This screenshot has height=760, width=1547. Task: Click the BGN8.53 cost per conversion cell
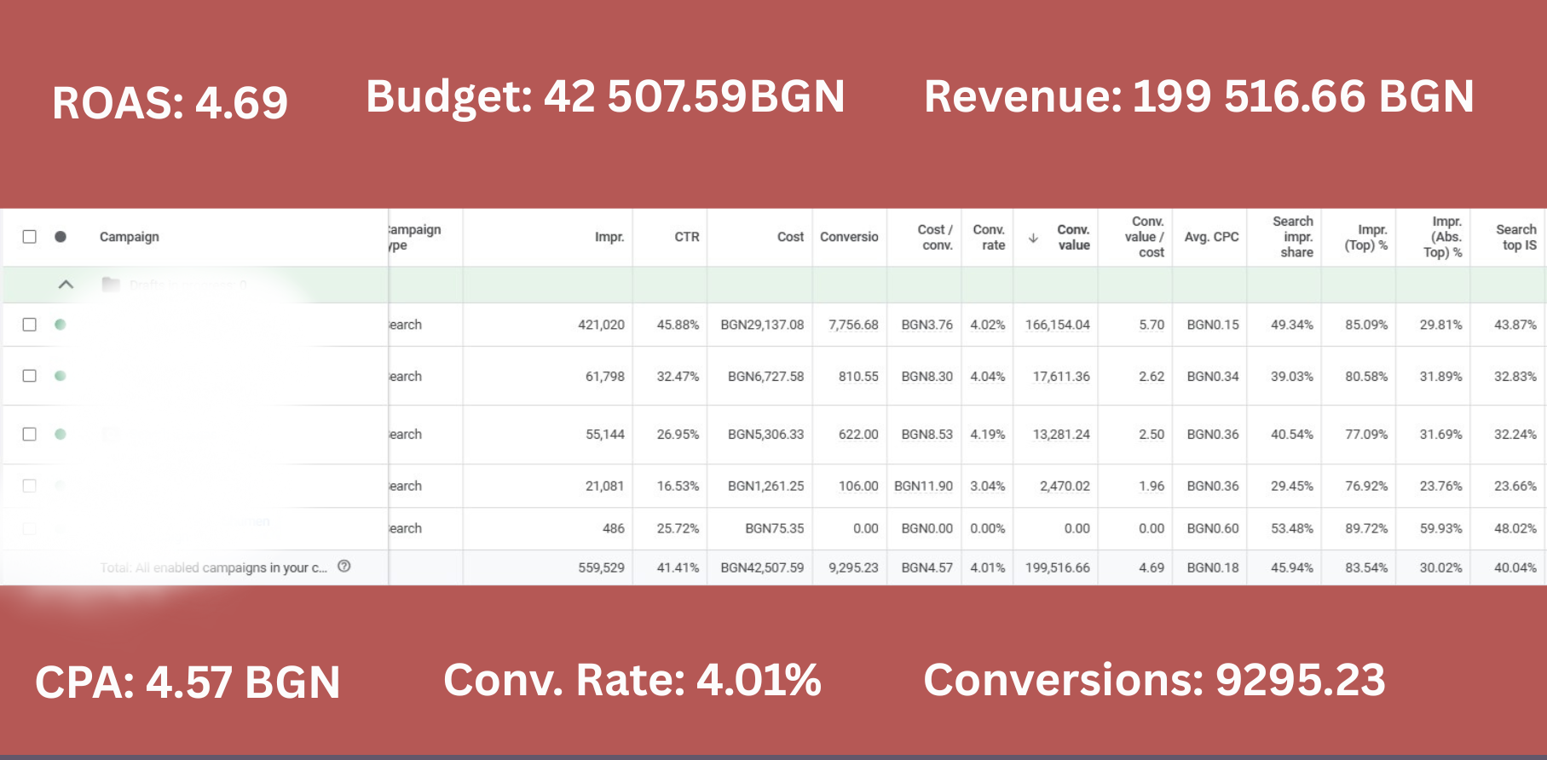click(x=927, y=434)
